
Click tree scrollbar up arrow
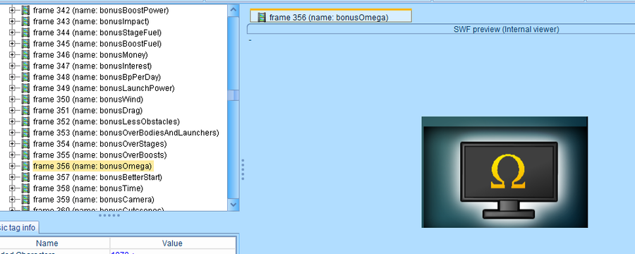pyautogui.click(x=234, y=10)
